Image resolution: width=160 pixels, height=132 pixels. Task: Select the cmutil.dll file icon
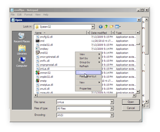point(38,89)
